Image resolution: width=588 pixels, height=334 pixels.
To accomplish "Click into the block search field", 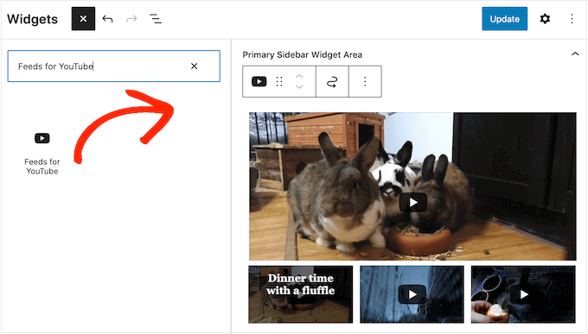I will (113, 66).
